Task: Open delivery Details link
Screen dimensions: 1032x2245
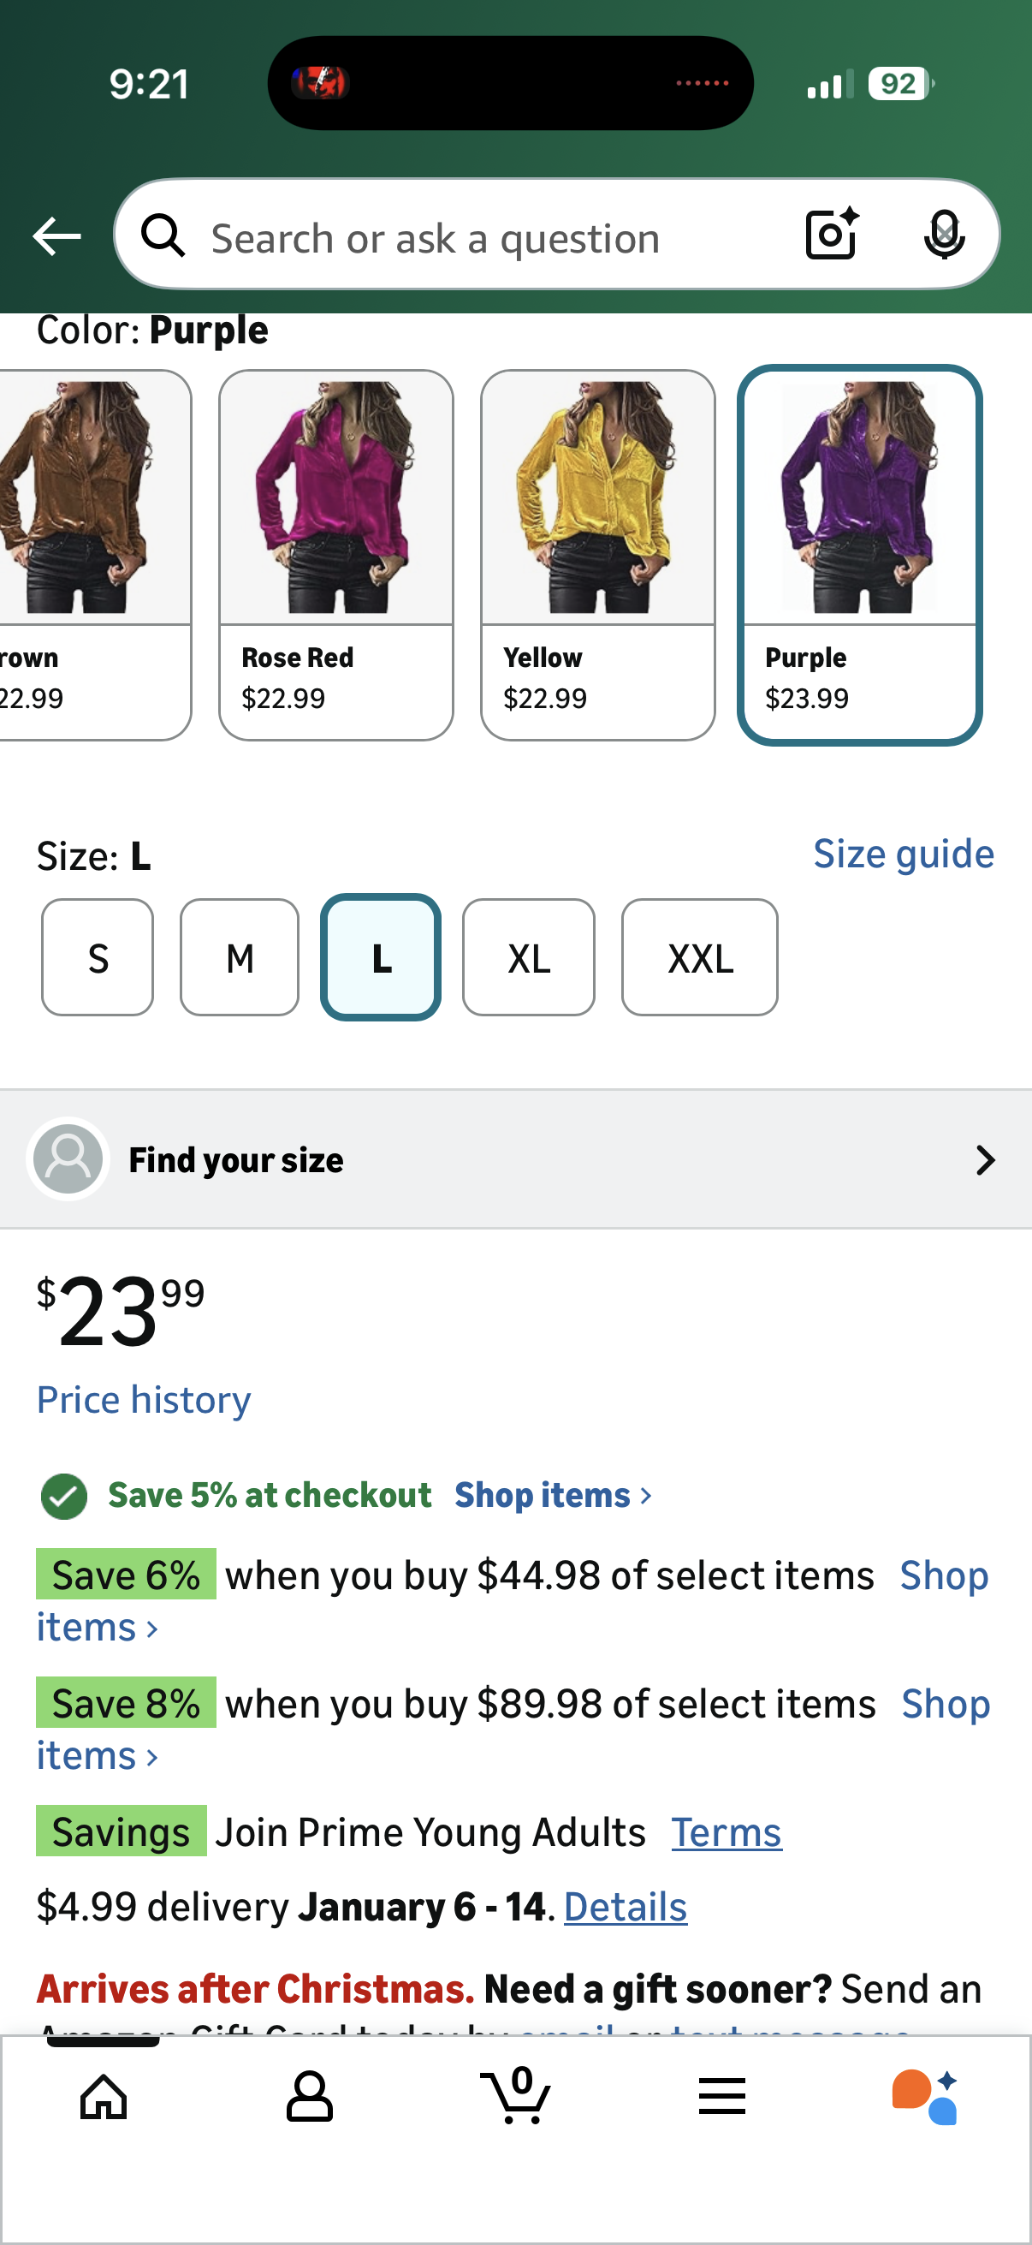Action: click(626, 1907)
